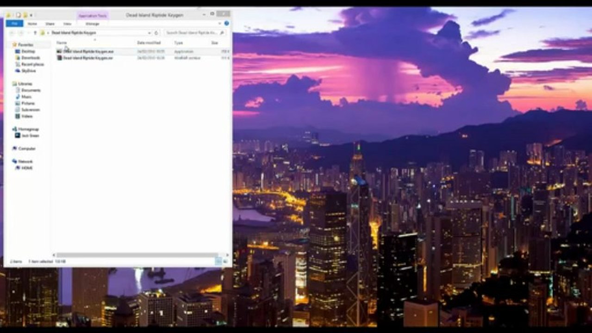The height and width of the screenshot is (333, 592).
Task: Open the Customize Quick Access Toolbar dropdown
Action: point(31,15)
